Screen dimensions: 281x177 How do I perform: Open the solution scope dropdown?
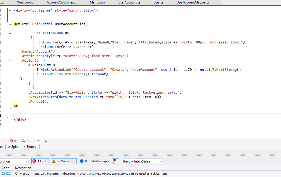tap(14, 161)
